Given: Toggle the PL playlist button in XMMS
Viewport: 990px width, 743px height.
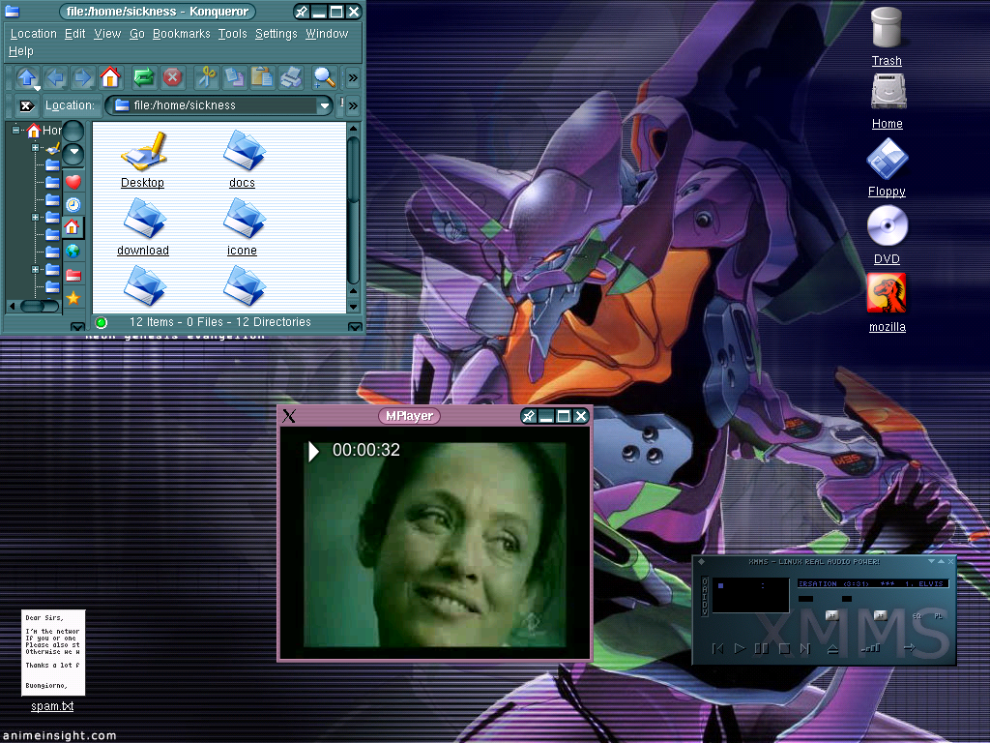Looking at the screenshot, I should [x=938, y=616].
